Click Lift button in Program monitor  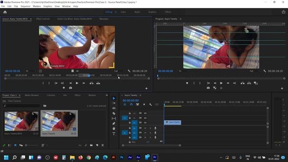[243, 83]
